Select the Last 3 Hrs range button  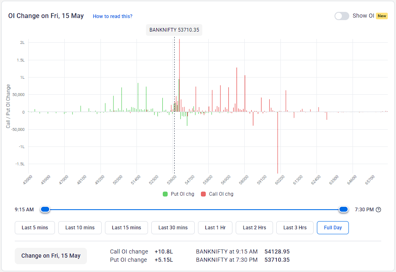[295, 228]
